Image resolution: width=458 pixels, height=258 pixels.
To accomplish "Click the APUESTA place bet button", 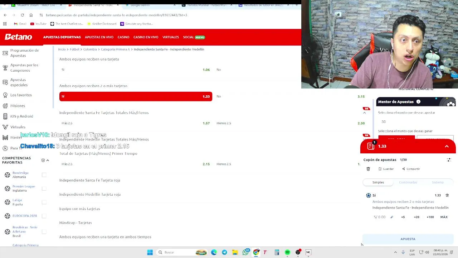I will tap(408, 239).
